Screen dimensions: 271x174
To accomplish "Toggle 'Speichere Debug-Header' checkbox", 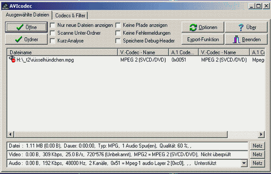I will click(118, 41).
